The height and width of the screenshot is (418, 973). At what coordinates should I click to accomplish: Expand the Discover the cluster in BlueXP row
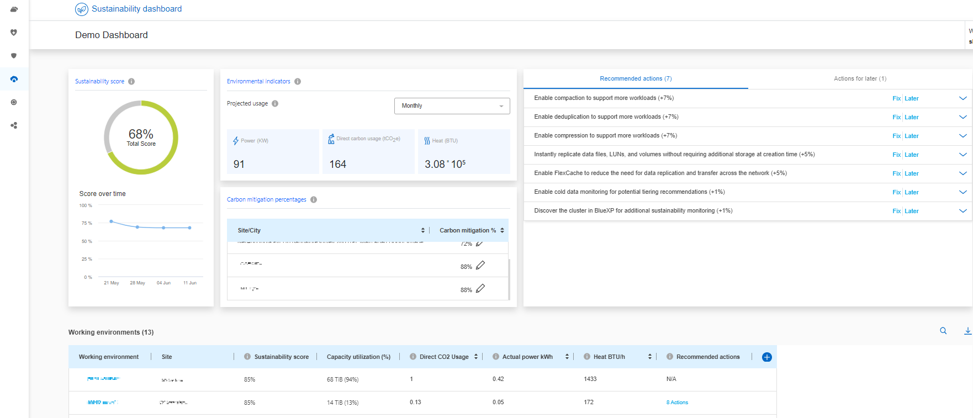pos(963,211)
